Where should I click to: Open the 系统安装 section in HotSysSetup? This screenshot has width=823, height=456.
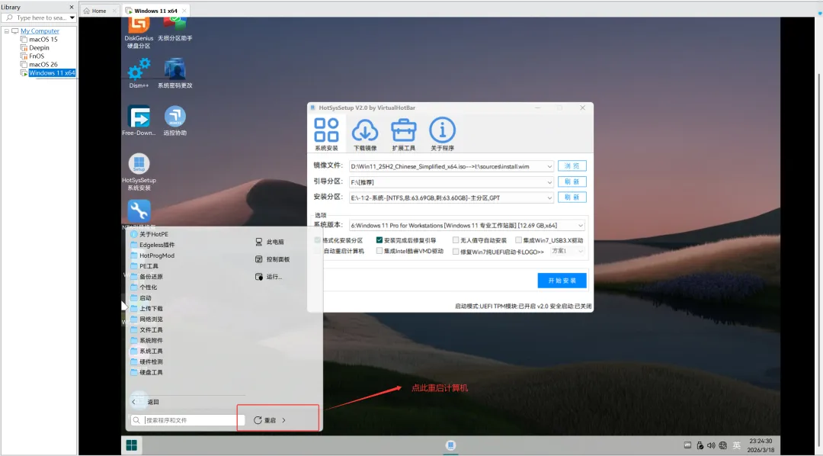pyautogui.click(x=326, y=134)
